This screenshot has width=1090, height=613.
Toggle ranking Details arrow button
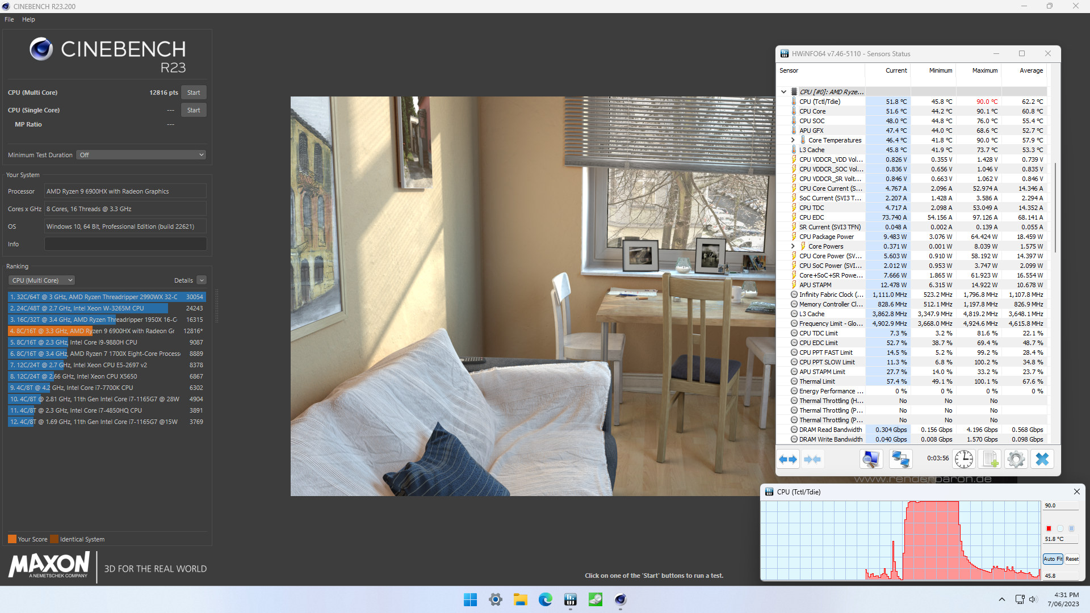[202, 280]
